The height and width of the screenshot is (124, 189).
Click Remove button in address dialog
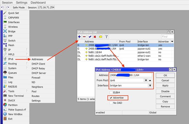click(x=165, y=107)
